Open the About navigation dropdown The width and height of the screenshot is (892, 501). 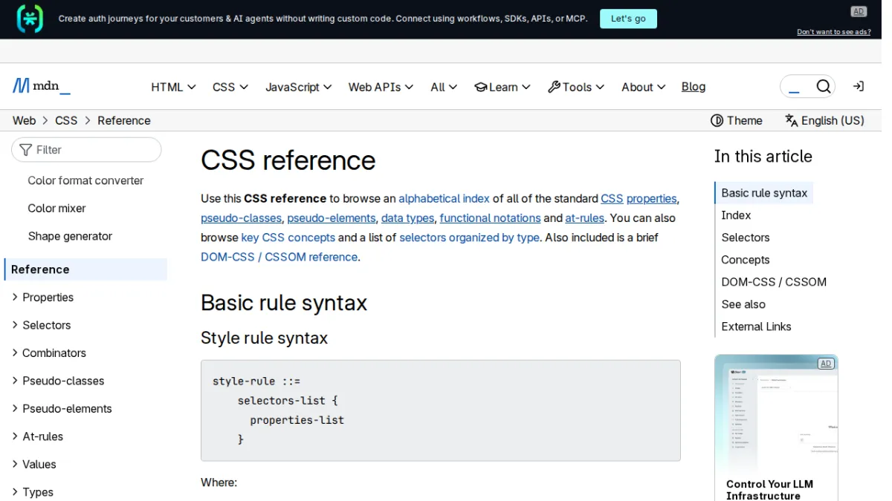click(x=644, y=87)
